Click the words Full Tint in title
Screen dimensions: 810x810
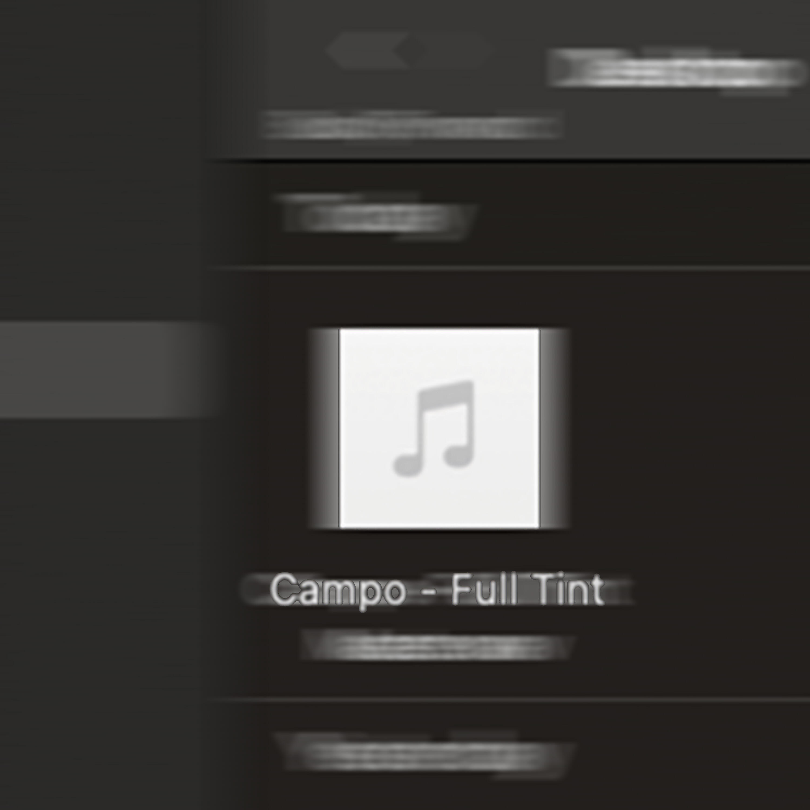coord(527,589)
